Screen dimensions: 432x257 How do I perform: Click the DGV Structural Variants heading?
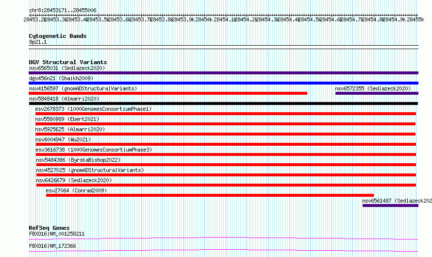(68, 62)
